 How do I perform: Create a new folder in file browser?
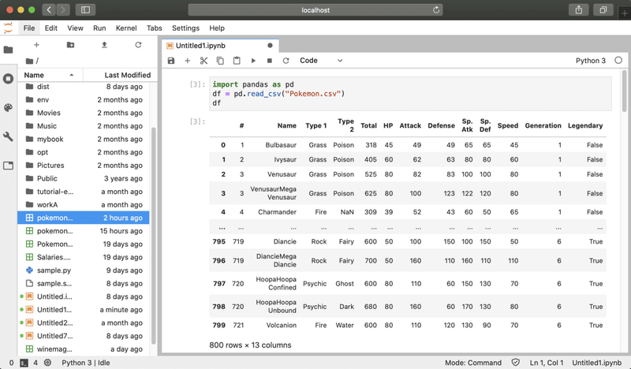[70, 45]
